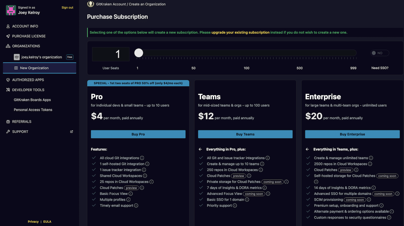This screenshot has height=226, width=404.
Task: Open Account Info section
Action: 25,26
